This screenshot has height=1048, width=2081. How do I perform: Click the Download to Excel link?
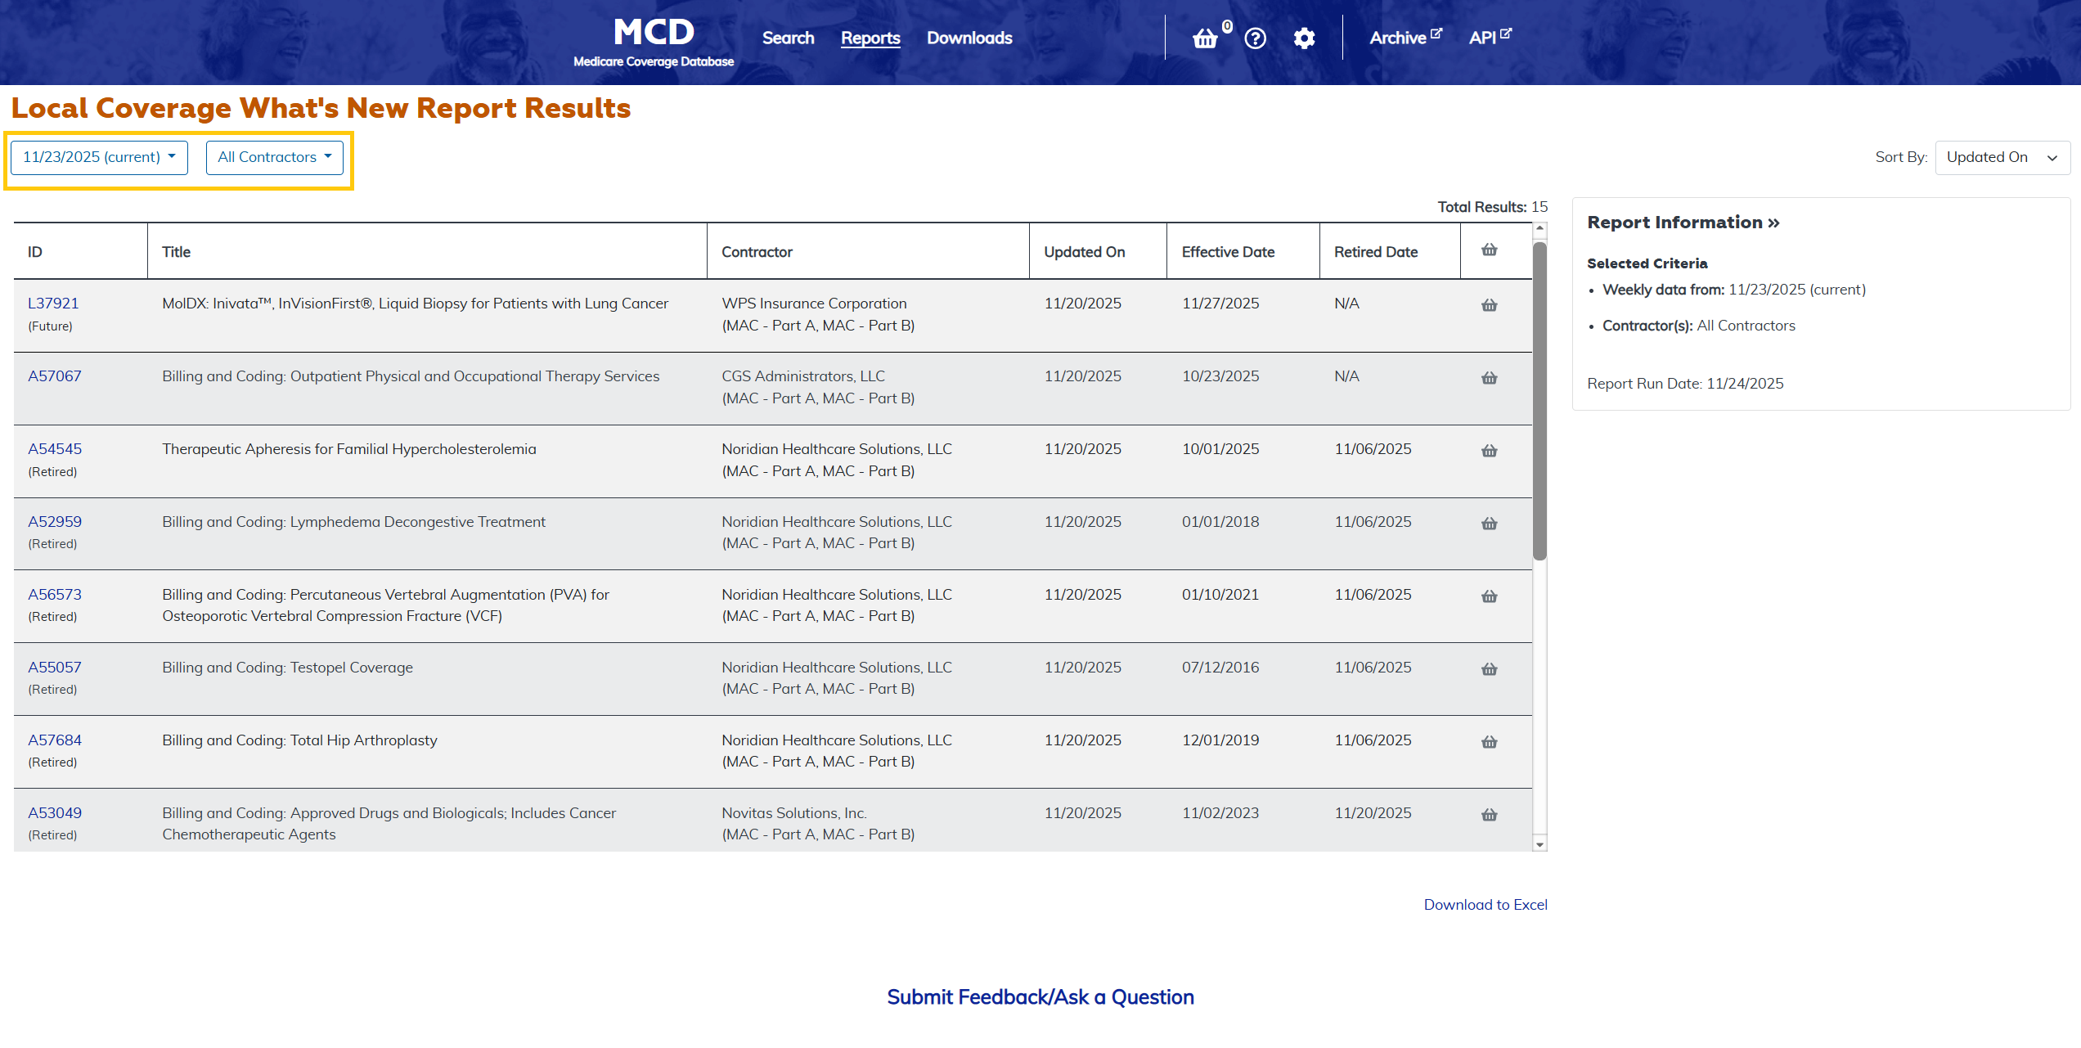pos(1485,904)
